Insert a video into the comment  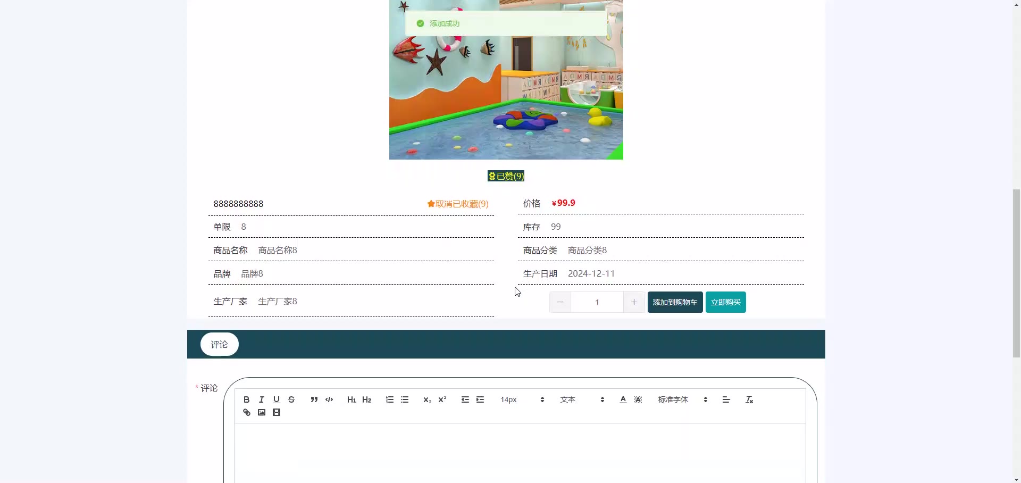pos(277,412)
